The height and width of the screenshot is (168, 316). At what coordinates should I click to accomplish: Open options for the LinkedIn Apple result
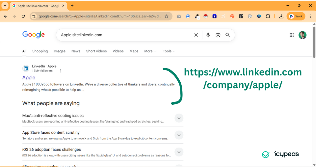pyautogui.click(x=61, y=71)
